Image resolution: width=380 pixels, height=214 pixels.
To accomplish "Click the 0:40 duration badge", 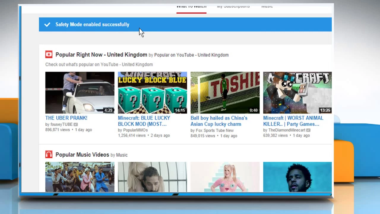I will [254, 110].
